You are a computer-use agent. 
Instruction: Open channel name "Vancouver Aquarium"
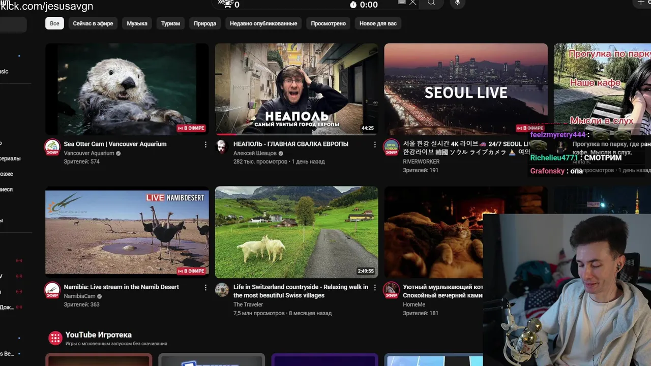[89, 153]
